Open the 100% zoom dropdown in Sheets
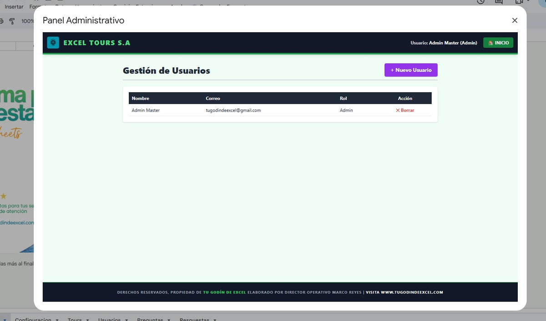 (x=28, y=21)
